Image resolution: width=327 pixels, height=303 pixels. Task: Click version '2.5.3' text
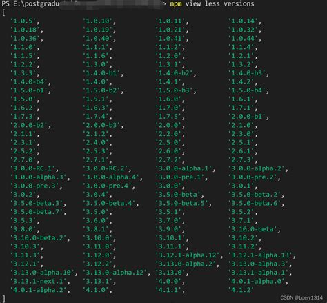(96, 151)
